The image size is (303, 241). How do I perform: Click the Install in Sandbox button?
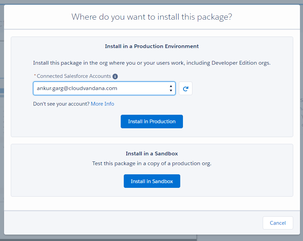(x=152, y=181)
